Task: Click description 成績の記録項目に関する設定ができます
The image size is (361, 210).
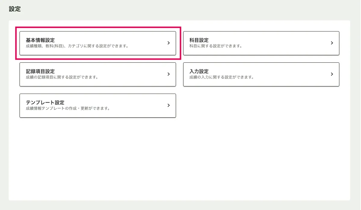Action: click(62, 77)
